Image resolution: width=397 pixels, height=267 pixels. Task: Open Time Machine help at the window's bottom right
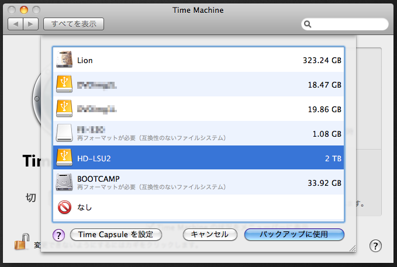point(375,246)
